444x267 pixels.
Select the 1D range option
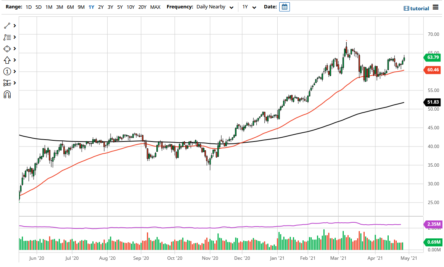tap(28, 7)
